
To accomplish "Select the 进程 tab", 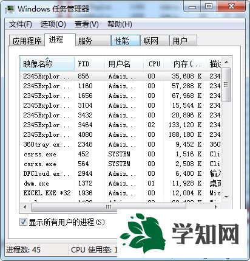I will click(x=60, y=40).
